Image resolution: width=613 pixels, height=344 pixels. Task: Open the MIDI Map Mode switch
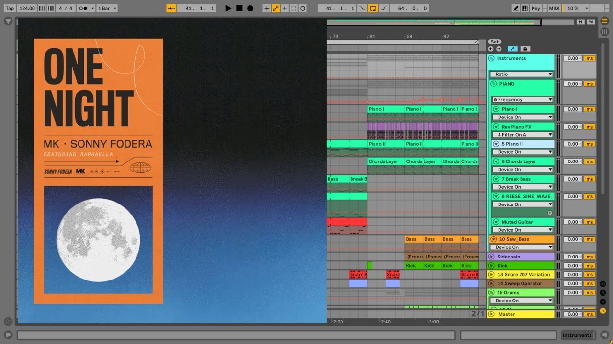pyautogui.click(x=554, y=8)
